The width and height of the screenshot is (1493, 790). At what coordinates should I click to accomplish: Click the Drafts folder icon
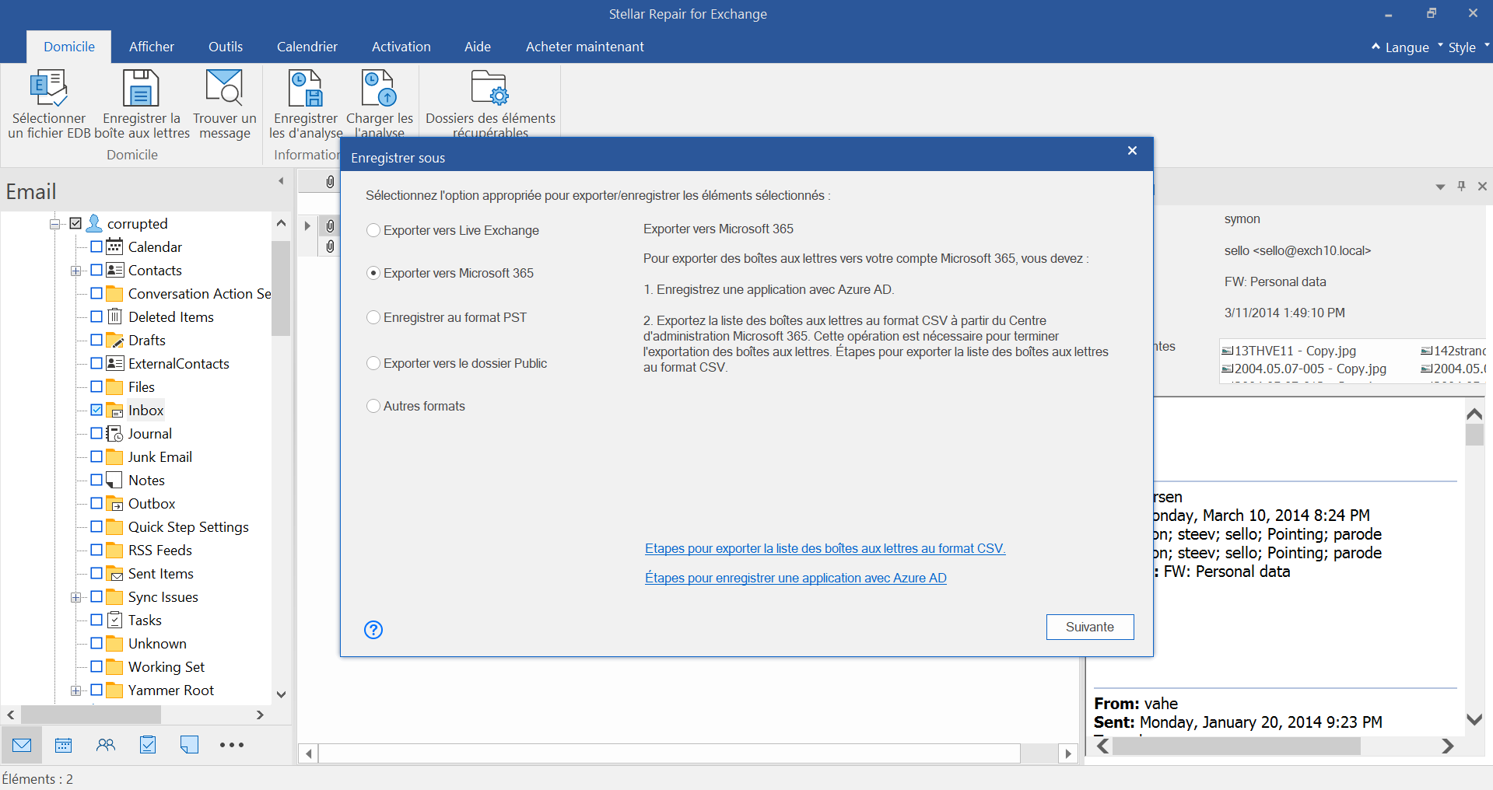(114, 340)
